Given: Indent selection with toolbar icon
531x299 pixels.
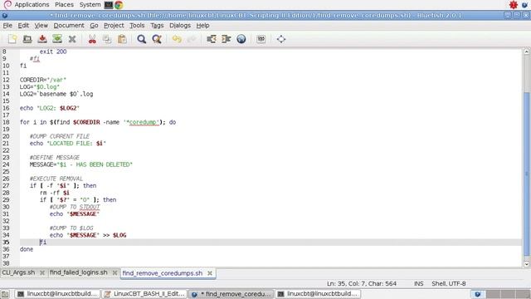Looking at the screenshot, I should (227, 39).
